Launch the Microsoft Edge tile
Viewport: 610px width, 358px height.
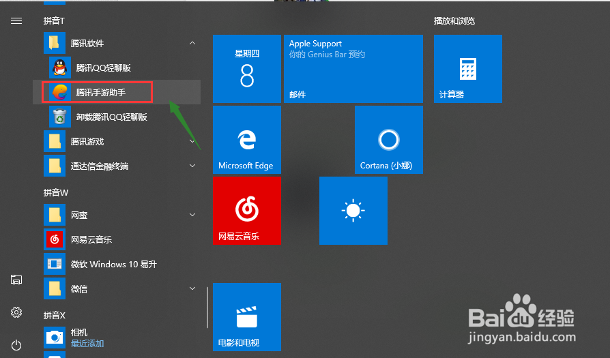(246, 140)
